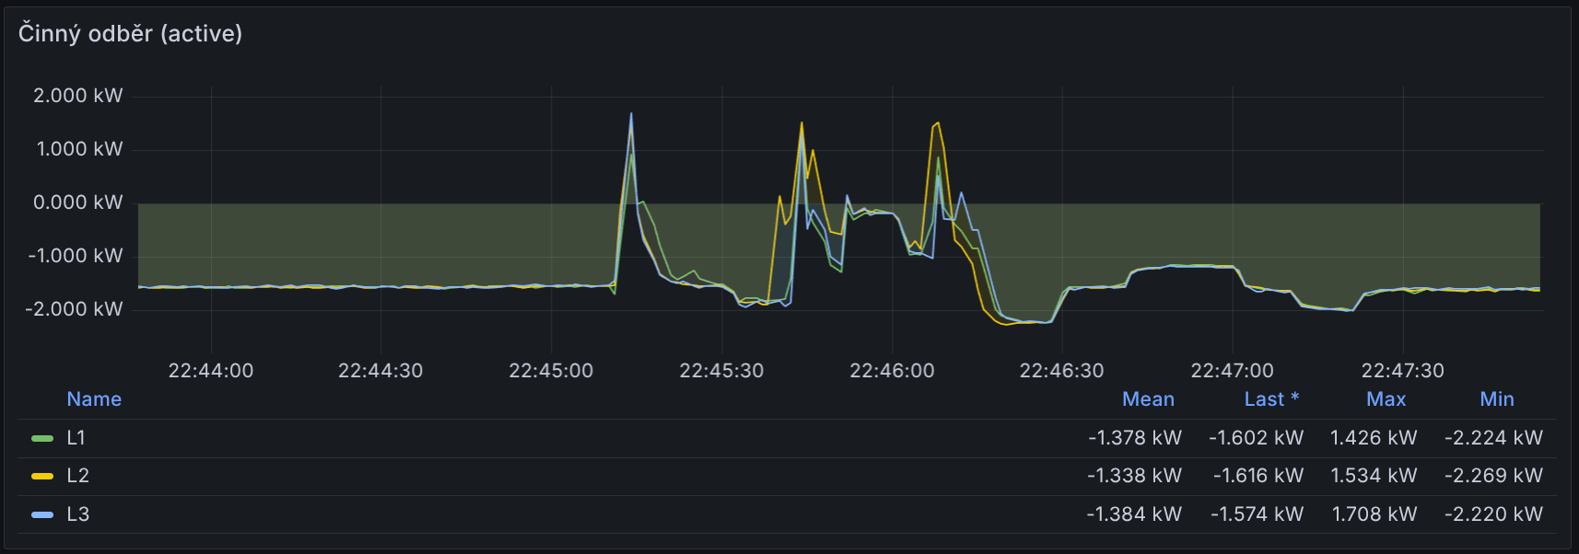Click L3 mean value -1.384 kW
This screenshot has width=1579, height=554.
coord(1134,514)
